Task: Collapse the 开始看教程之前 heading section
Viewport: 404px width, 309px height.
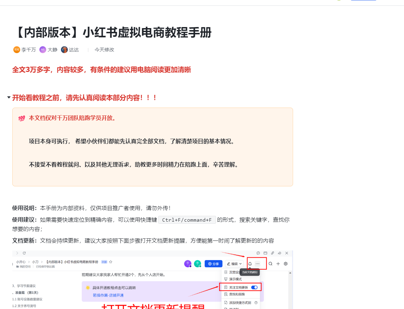Action: [9, 98]
